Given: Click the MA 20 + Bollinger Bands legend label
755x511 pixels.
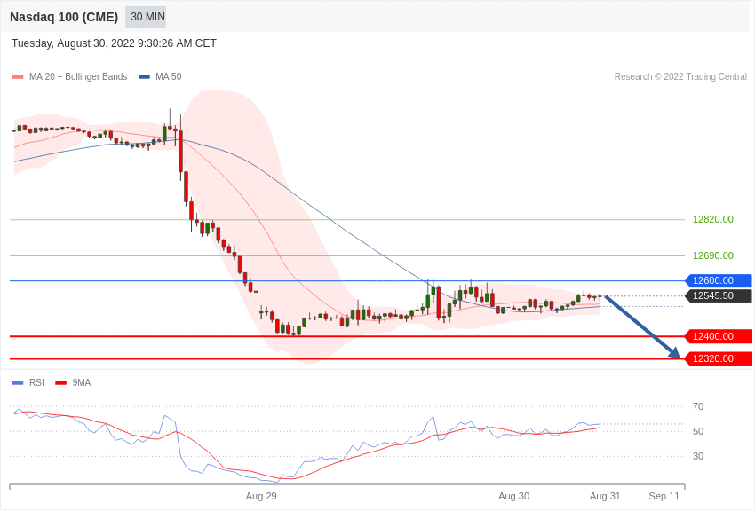Looking at the screenshot, I should [78, 77].
